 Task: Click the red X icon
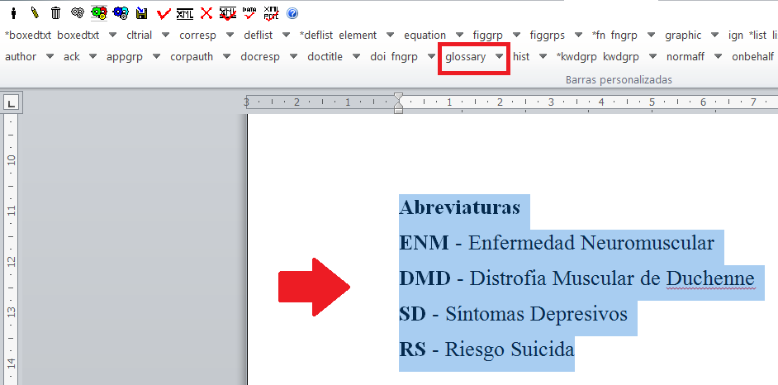pyautogui.click(x=206, y=13)
